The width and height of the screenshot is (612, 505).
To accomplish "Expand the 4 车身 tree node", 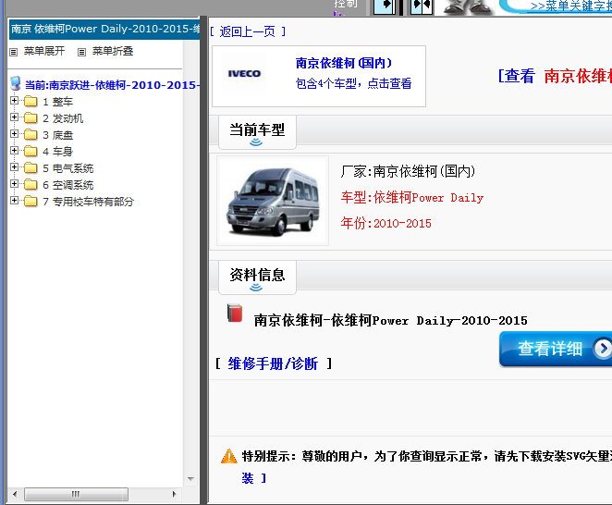I will pyautogui.click(x=14, y=151).
